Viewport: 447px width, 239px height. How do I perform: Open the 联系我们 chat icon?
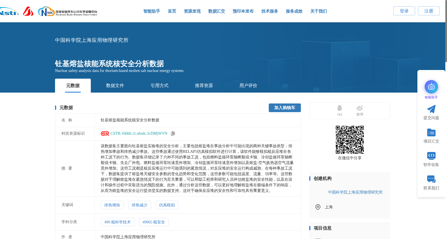[x=431, y=179]
